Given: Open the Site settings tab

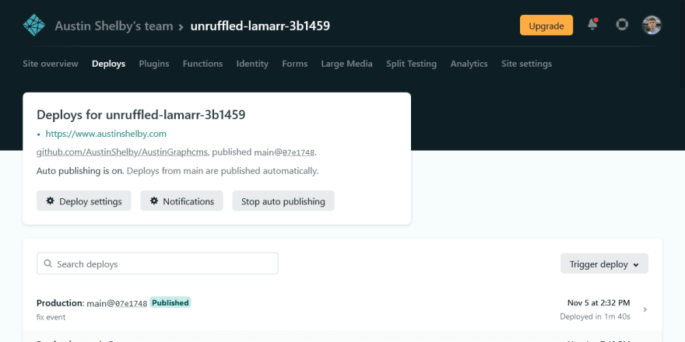Looking at the screenshot, I should point(526,64).
